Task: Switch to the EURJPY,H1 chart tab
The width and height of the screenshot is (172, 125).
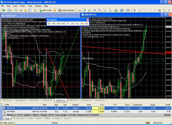Action: [x=73, y=100]
